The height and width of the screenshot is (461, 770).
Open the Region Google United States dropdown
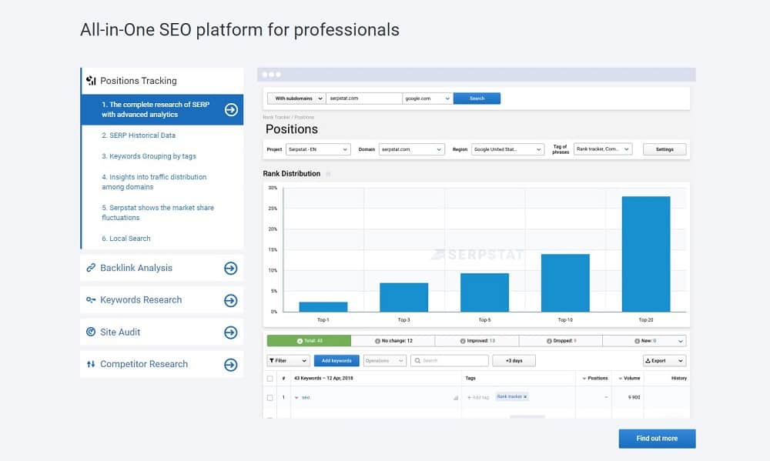[x=507, y=149]
